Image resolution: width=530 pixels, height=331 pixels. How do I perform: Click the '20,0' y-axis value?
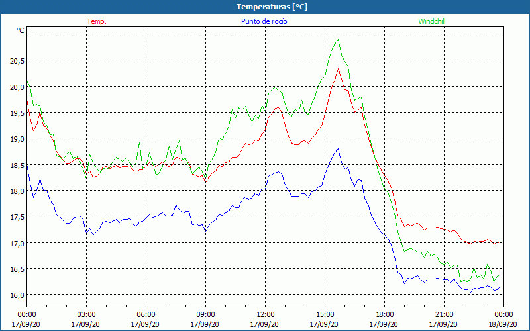(17, 87)
